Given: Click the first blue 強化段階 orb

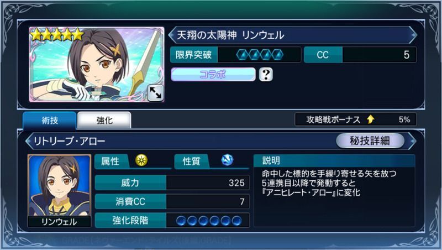Looking at the screenshot, I should [x=181, y=221].
